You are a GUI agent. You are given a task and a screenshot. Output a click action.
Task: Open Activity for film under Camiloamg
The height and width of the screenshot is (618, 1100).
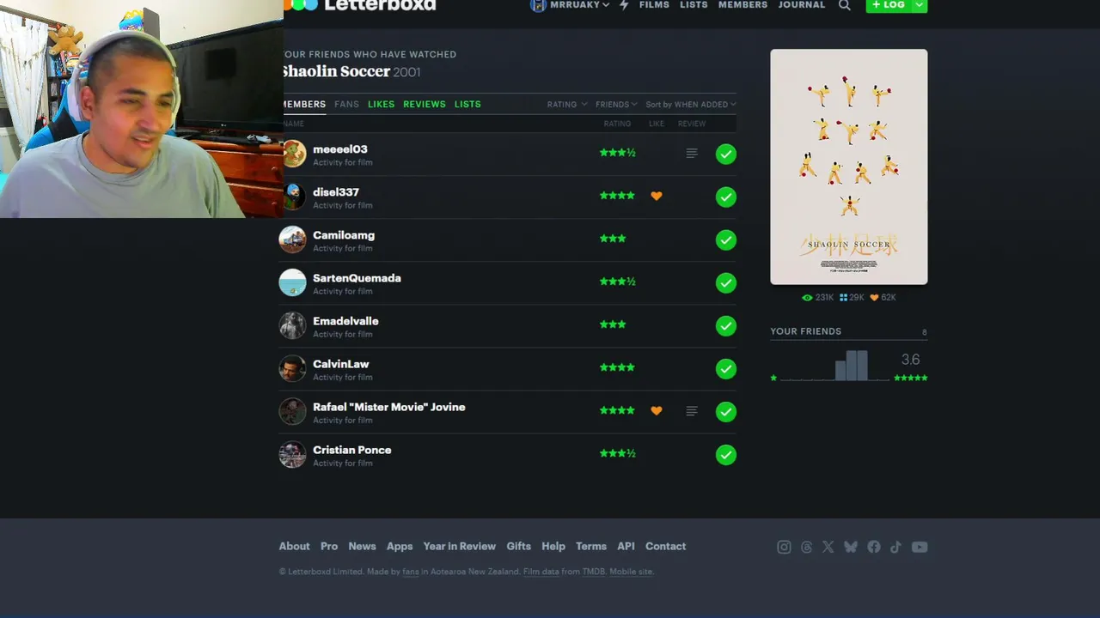click(x=343, y=249)
